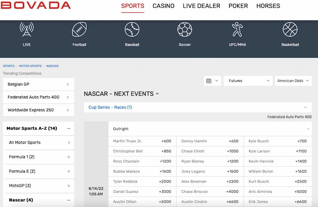Bet Austin Cindric at +6600
318x207 pixels.
pos(210,202)
